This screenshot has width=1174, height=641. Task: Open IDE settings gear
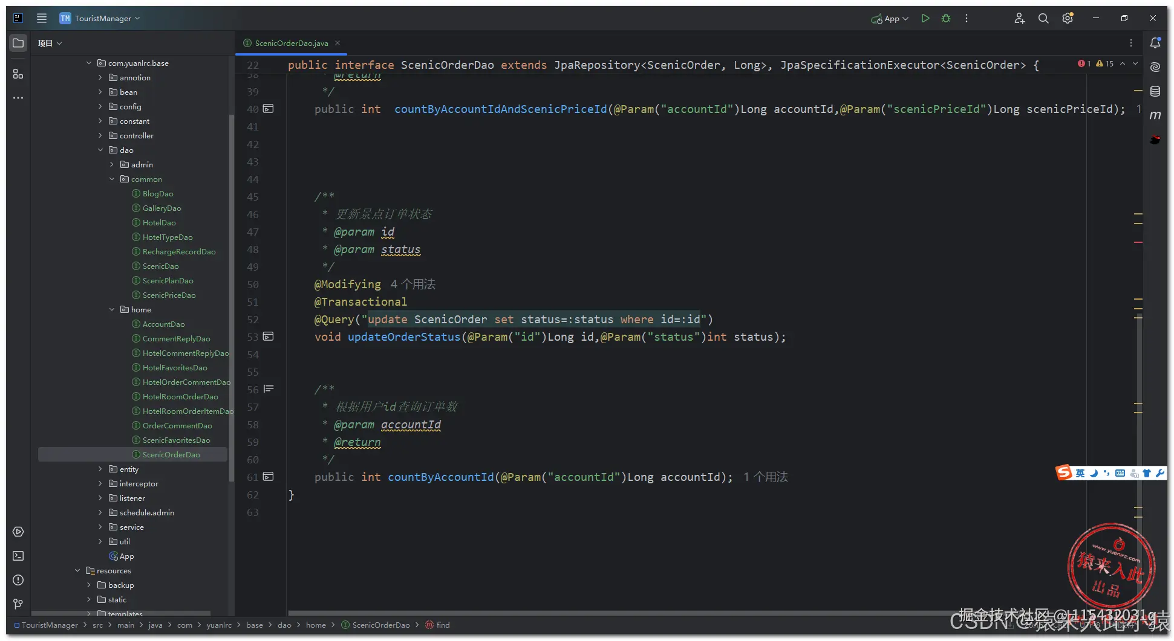[x=1068, y=18]
